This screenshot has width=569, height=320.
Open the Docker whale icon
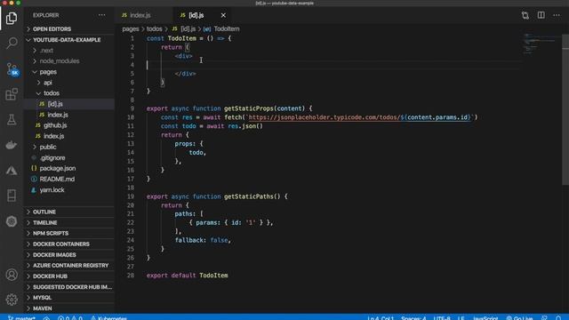click(12, 145)
